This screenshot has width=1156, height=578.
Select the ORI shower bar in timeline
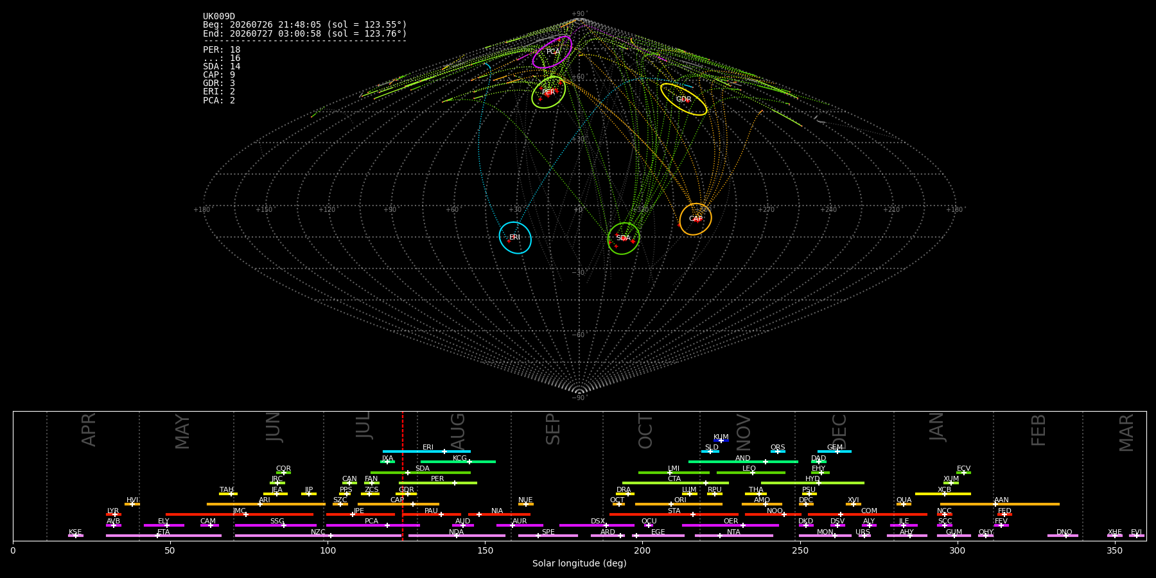tap(679, 504)
